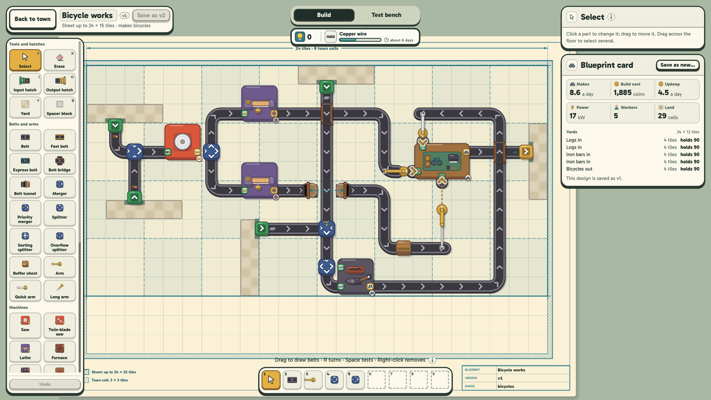Screen dimensions: 711x400
Task: Click the Copper wire research progress bar
Action: tap(360, 40)
